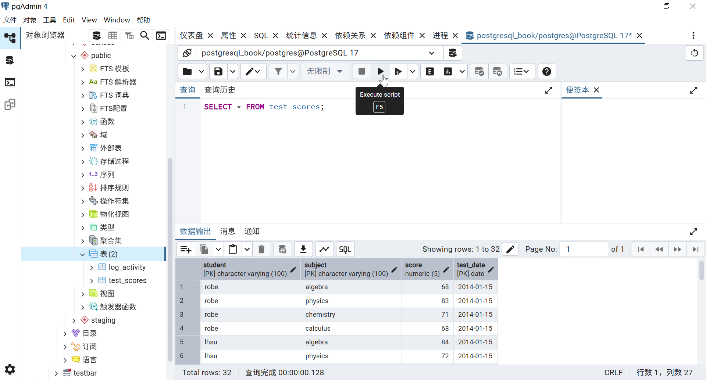Screen dimensions: 706x380
Task: Go to the next results page
Action: click(677, 249)
